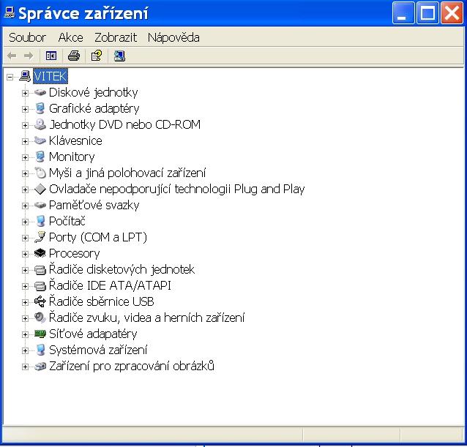Screen dimensions: 467x447
Task: Click the Properties help toolbar icon
Action: click(x=96, y=56)
